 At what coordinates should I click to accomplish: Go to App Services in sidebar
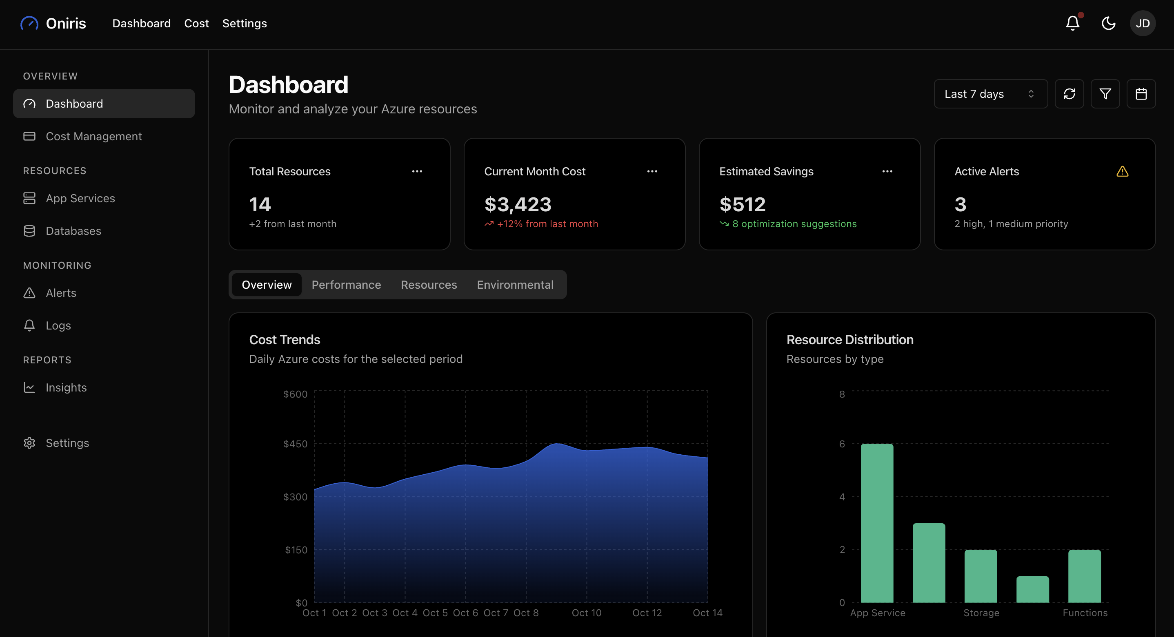pos(80,198)
